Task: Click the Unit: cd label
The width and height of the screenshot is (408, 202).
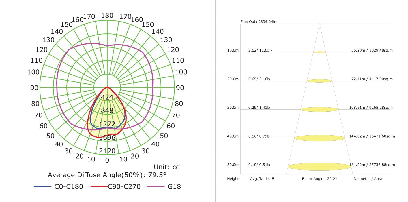Action: click(167, 167)
